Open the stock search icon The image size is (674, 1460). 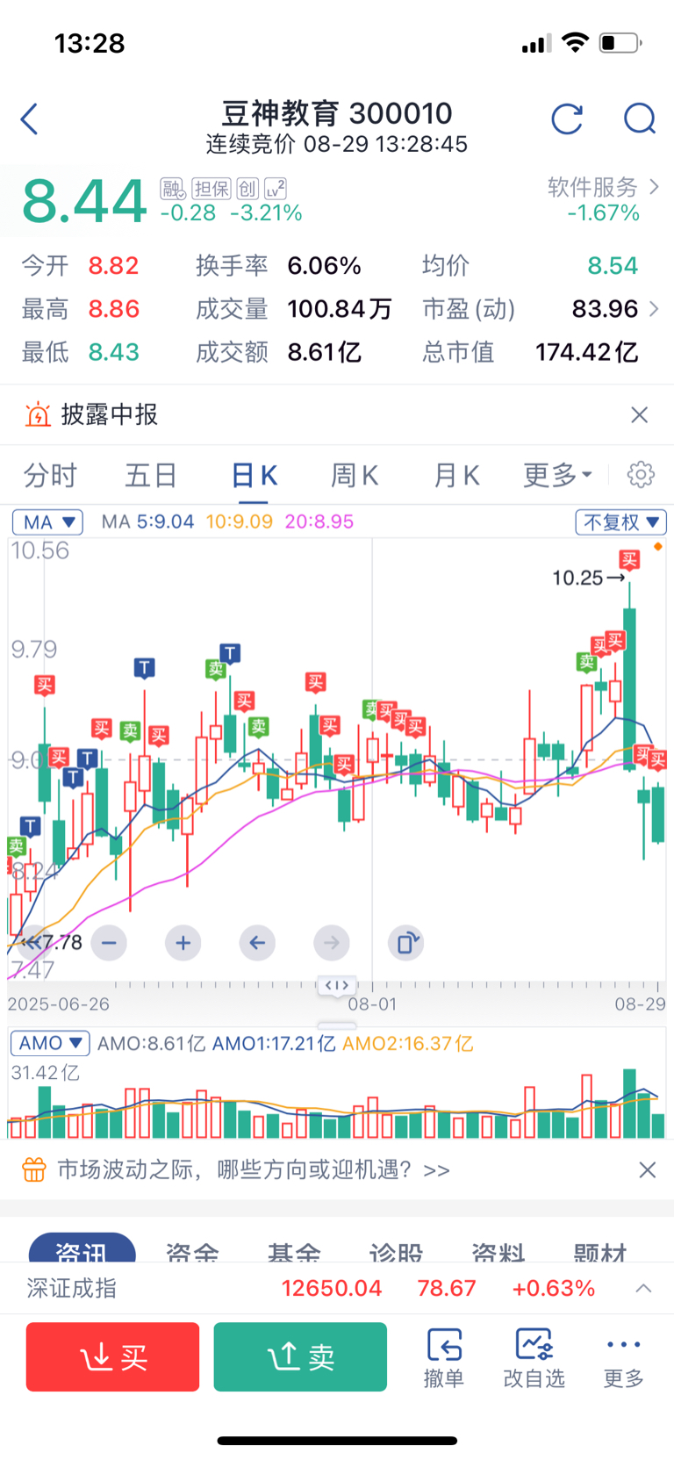click(x=640, y=119)
